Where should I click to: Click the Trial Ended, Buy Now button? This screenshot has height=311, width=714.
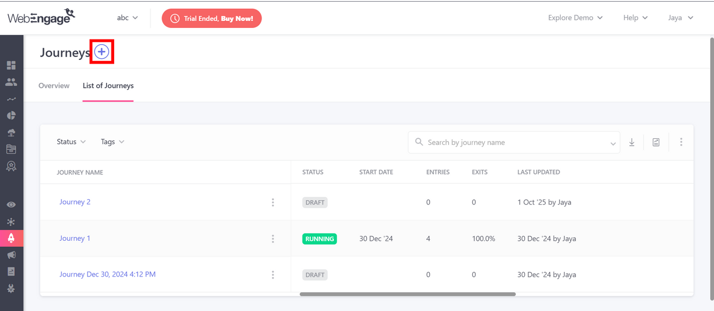coord(211,18)
